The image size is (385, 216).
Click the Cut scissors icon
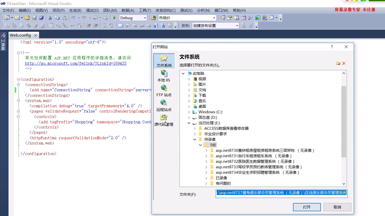click(50, 18)
